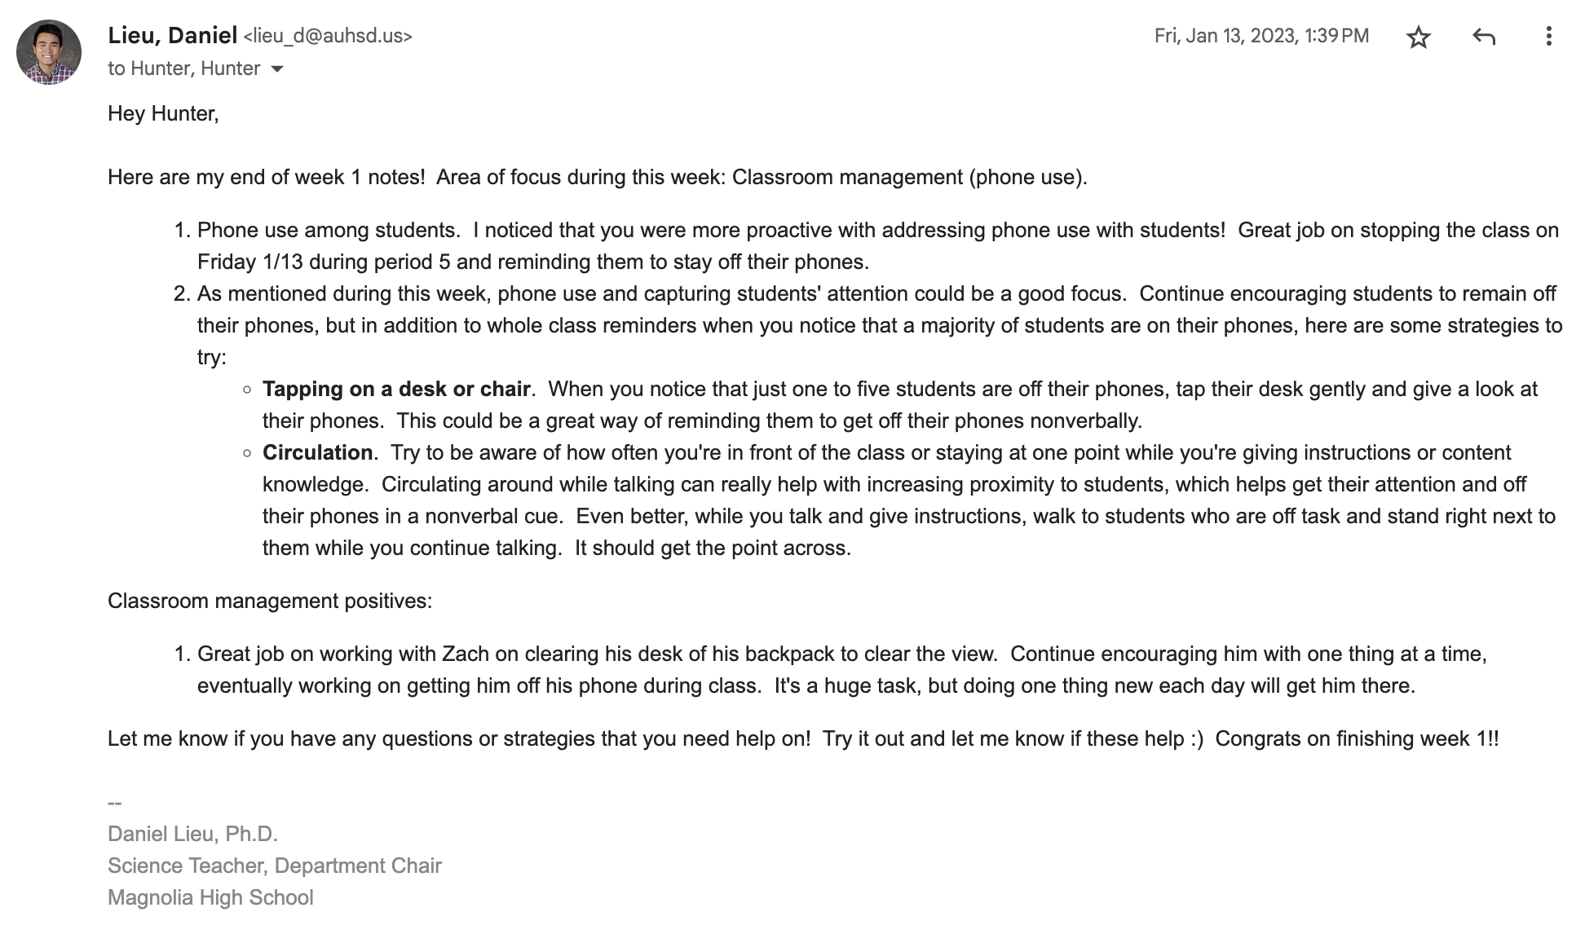Screen dimensions: 1585x934
Task: Expand recipient details arrow beside Hunter
Action: tap(277, 69)
